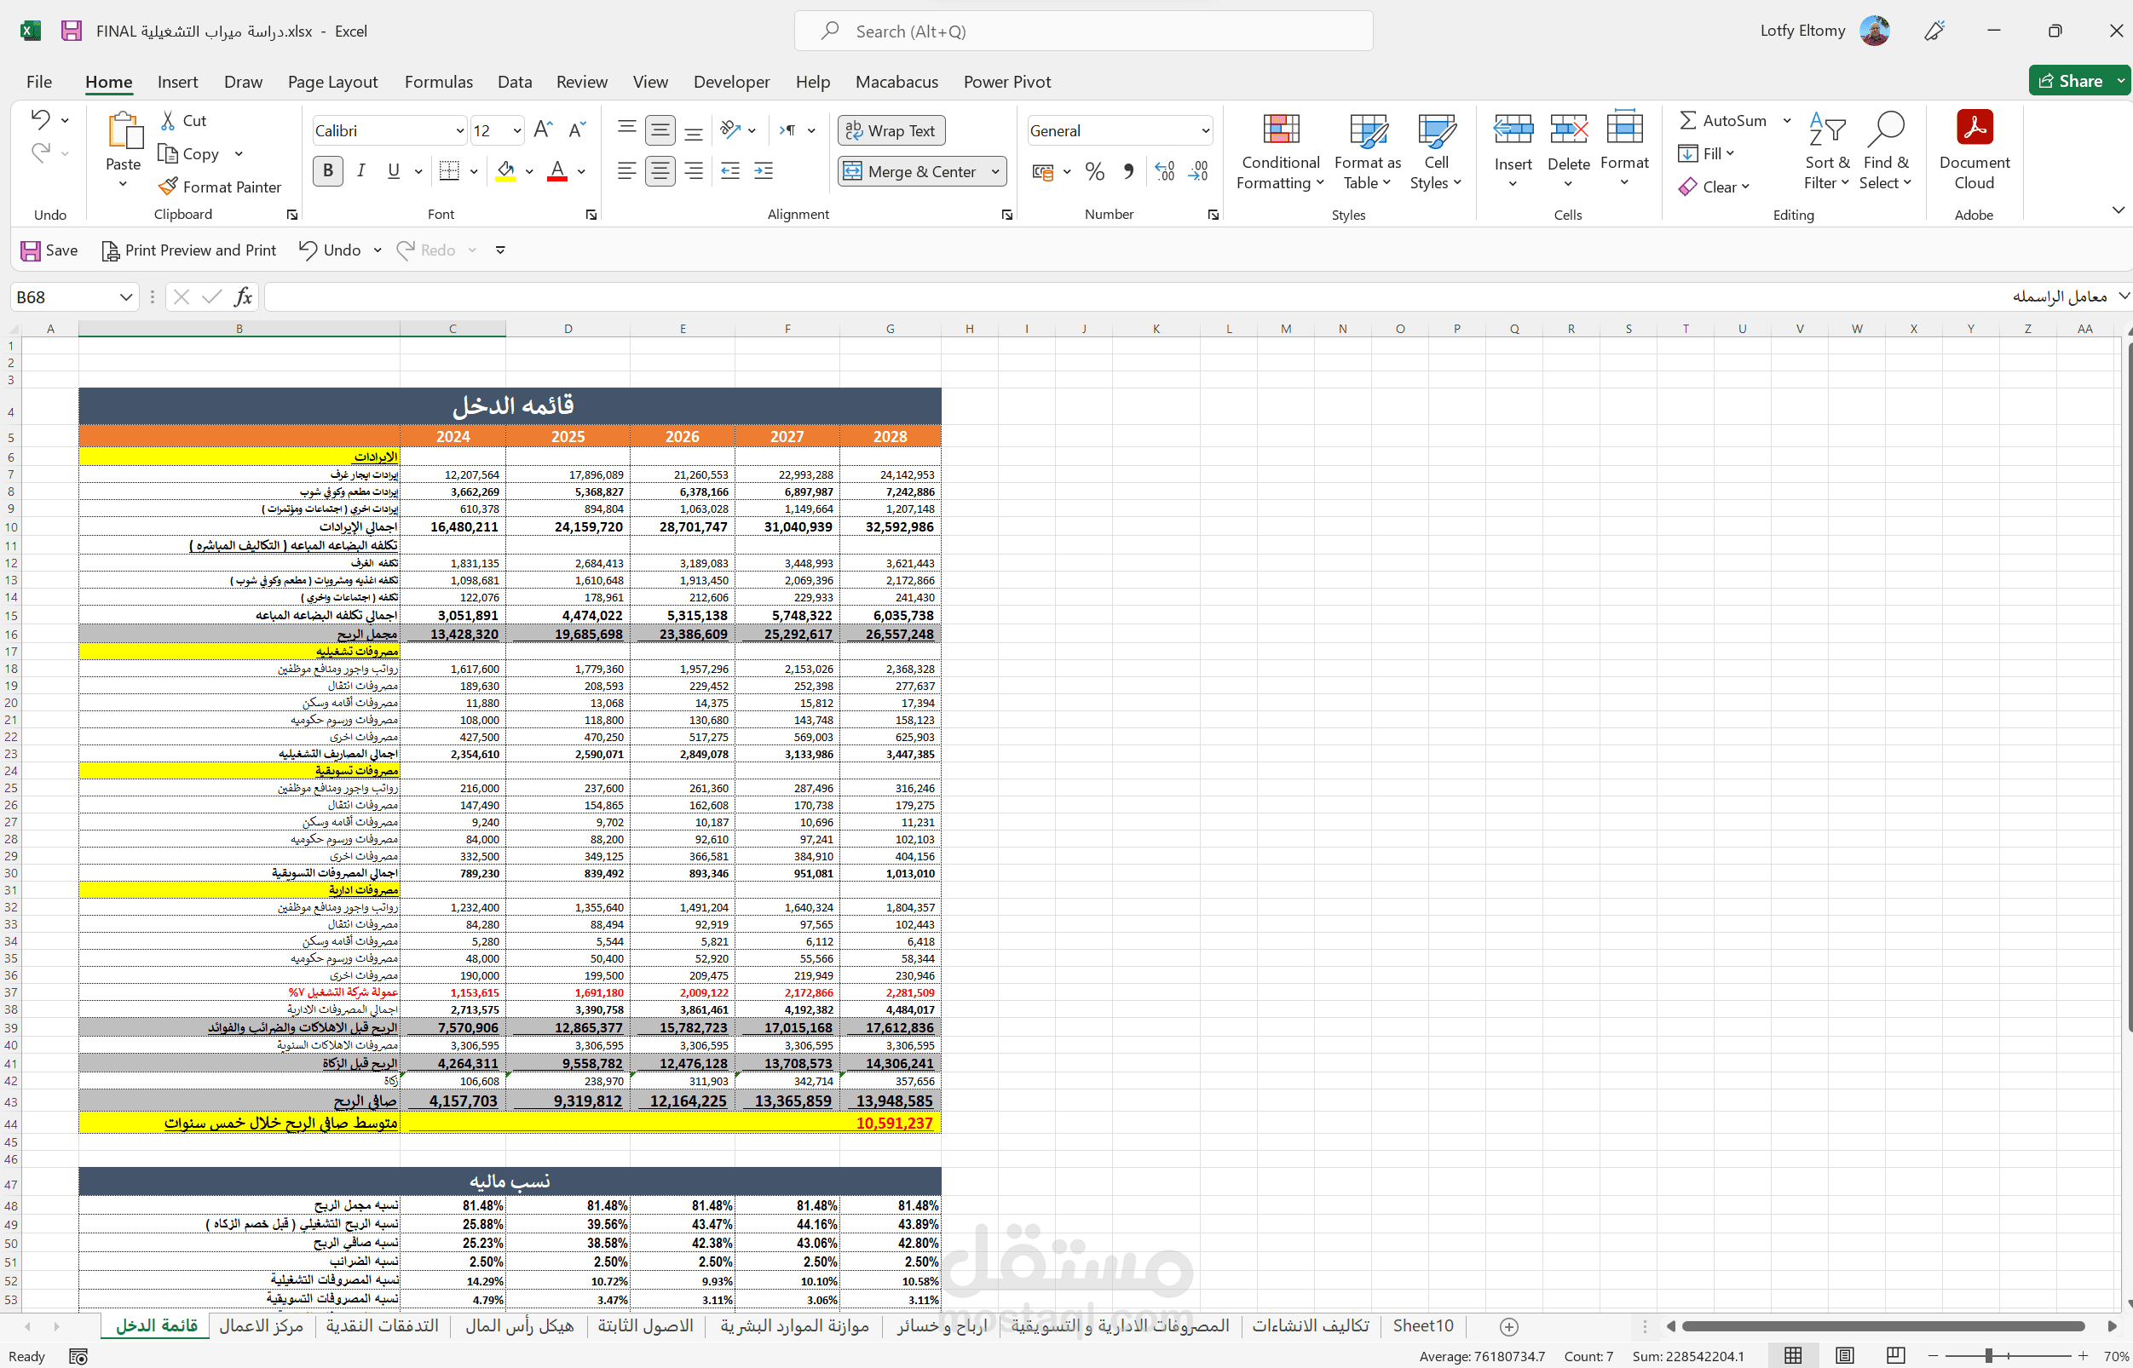Screen dimensions: 2133x1368
Task: Open Sort & Filter options
Action: coord(1826,151)
